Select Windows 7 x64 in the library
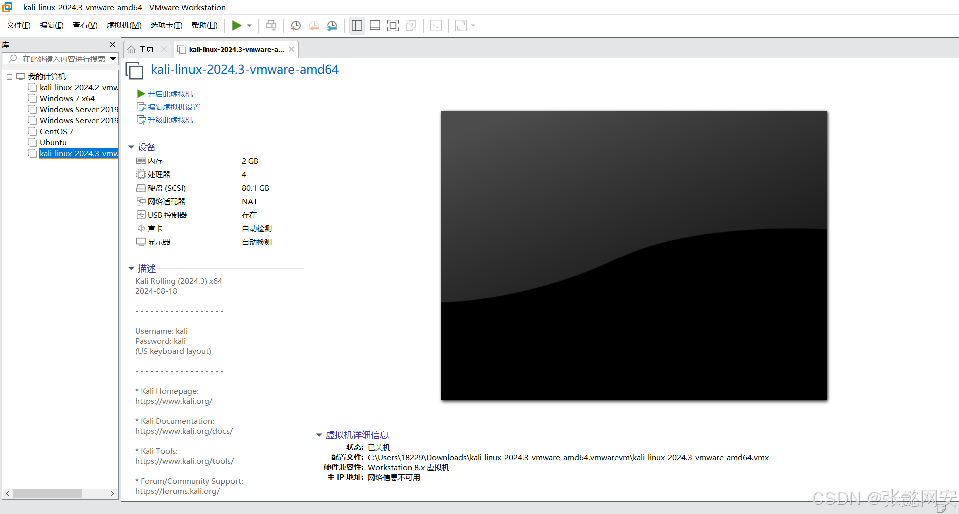 [67, 99]
